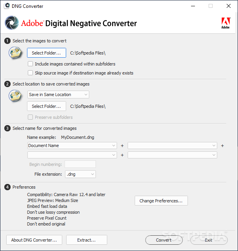Viewport: 238px width, 251px height.
Task: Click Embed fast load data text
Action: (x=47, y=206)
